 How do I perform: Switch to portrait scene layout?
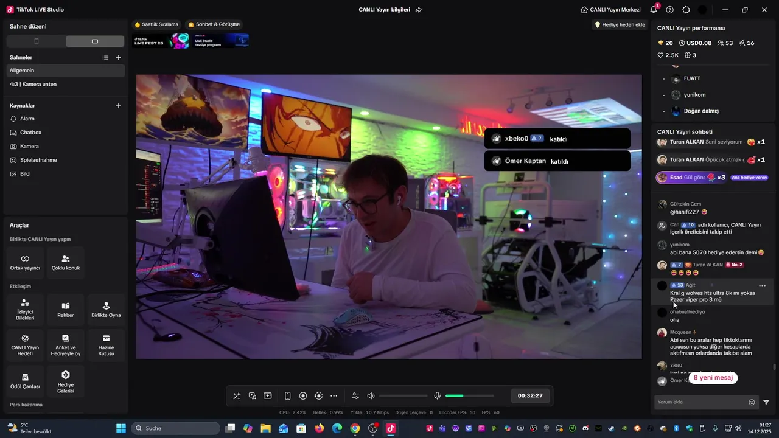tap(36, 41)
